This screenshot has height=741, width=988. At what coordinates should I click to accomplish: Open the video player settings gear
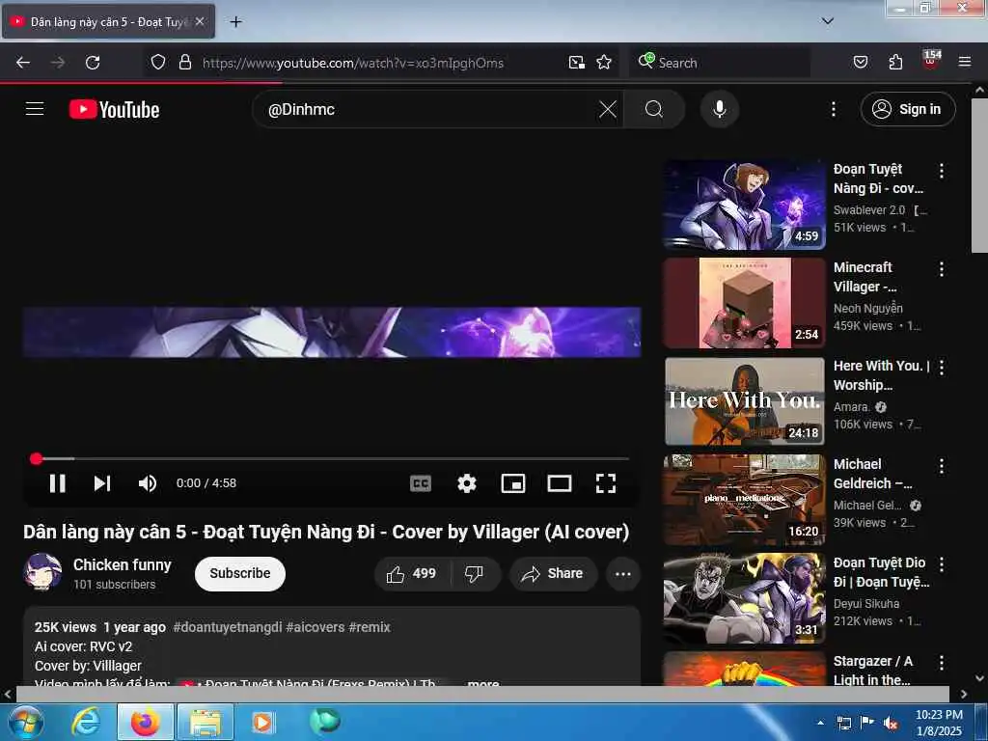466,483
